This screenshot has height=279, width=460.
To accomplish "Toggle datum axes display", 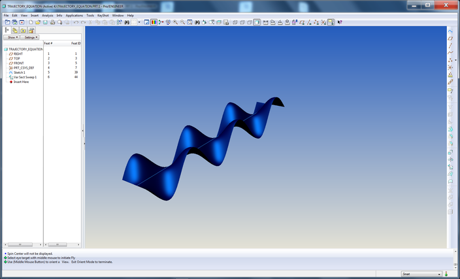I will point(309,22).
